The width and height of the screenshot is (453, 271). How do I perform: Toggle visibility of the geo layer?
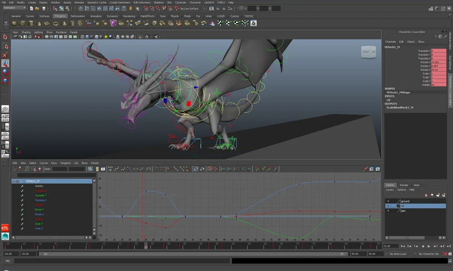tap(388, 211)
